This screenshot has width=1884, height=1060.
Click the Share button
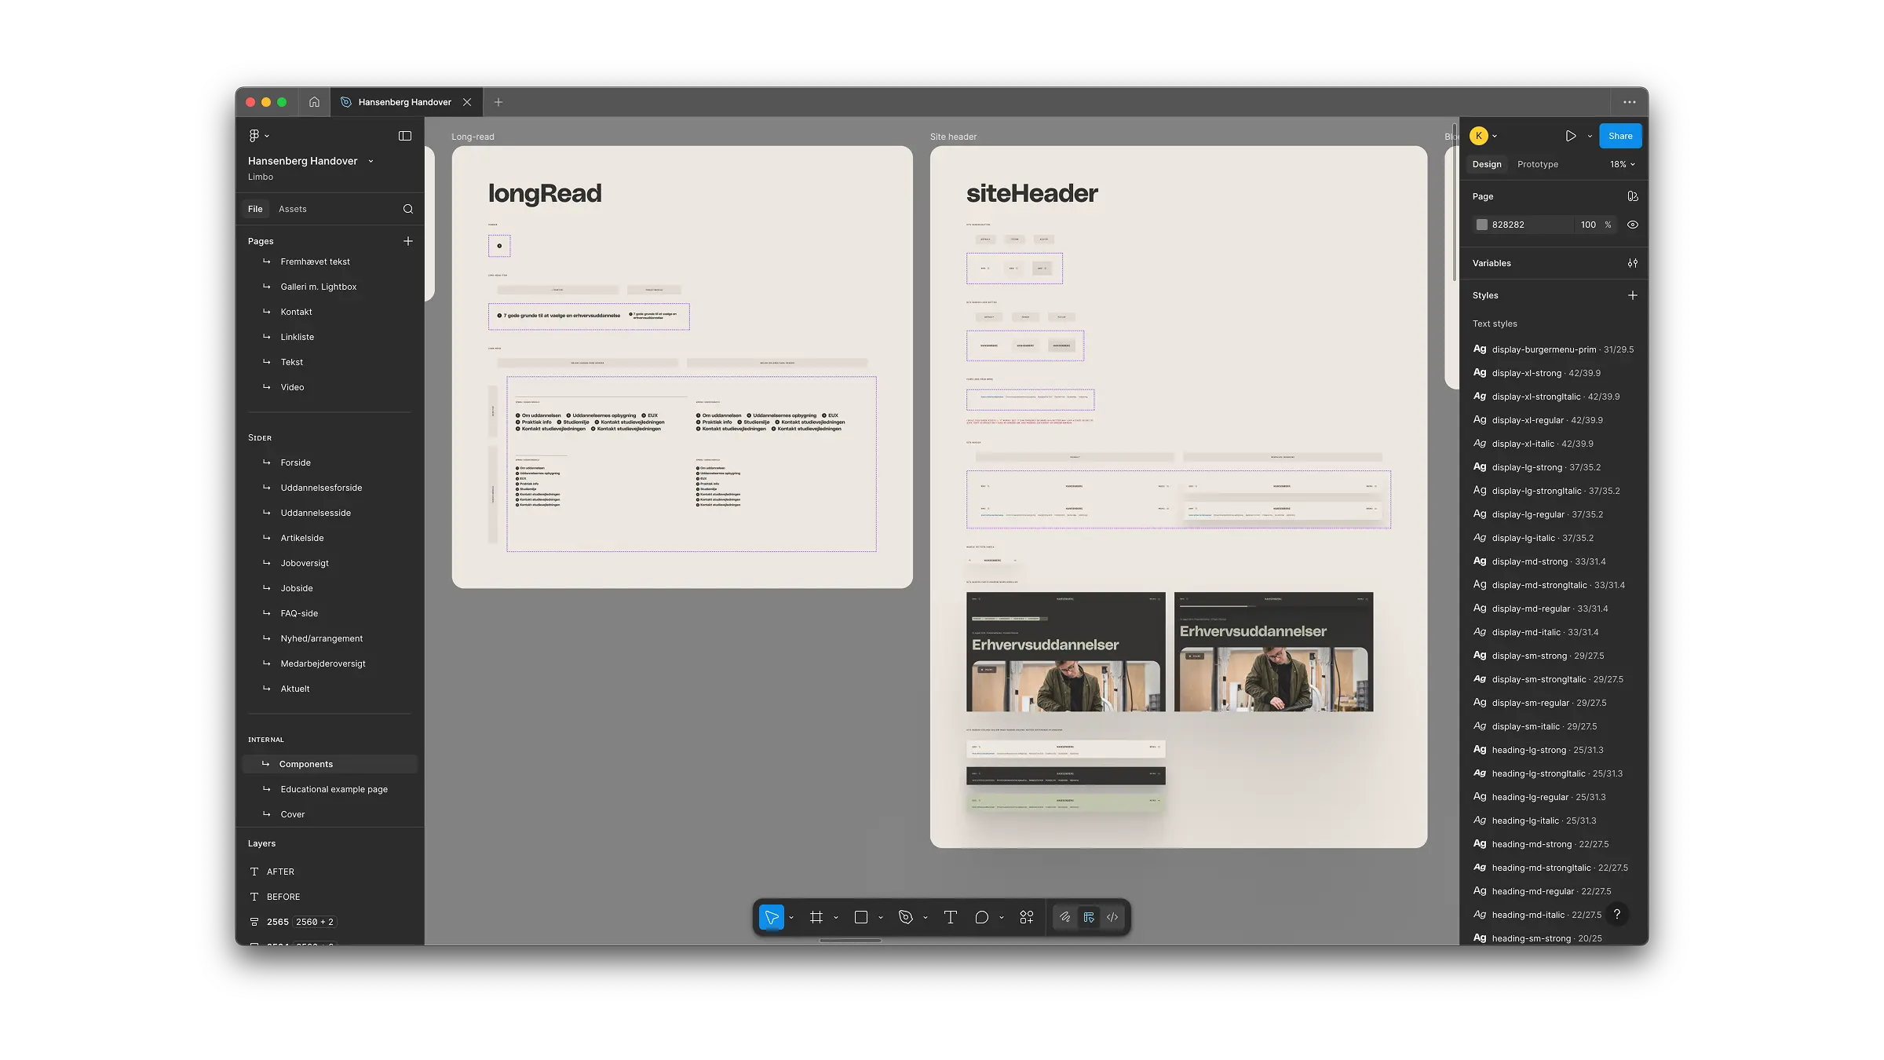point(1619,136)
